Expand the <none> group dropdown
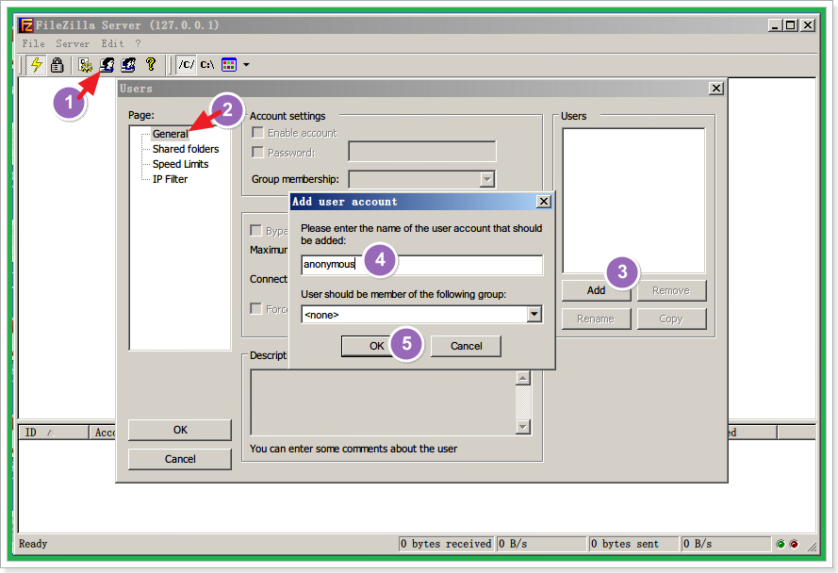The height and width of the screenshot is (573, 838). [x=534, y=314]
